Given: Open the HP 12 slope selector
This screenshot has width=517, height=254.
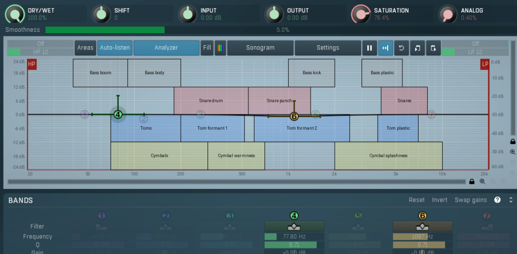Looking at the screenshot, I should pos(40,52).
